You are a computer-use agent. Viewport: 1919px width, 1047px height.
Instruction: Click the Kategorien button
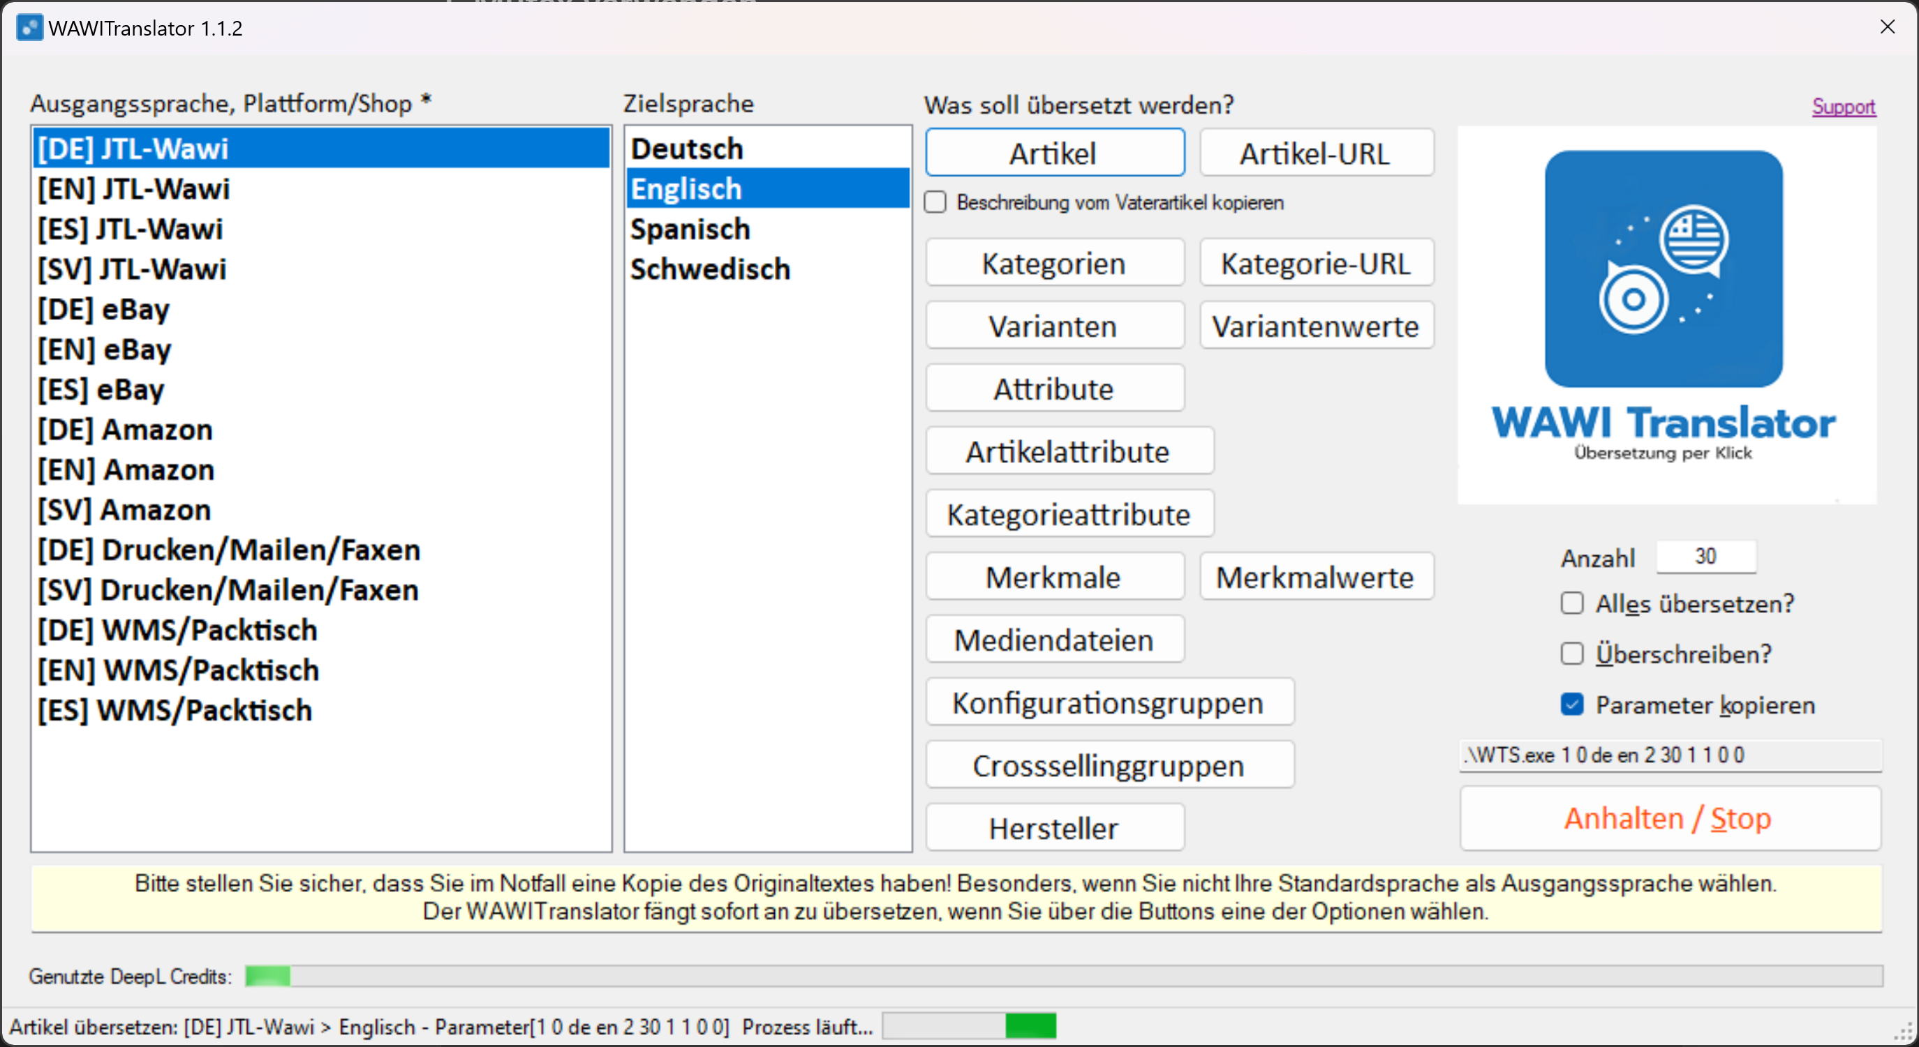click(x=1055, y=264)
